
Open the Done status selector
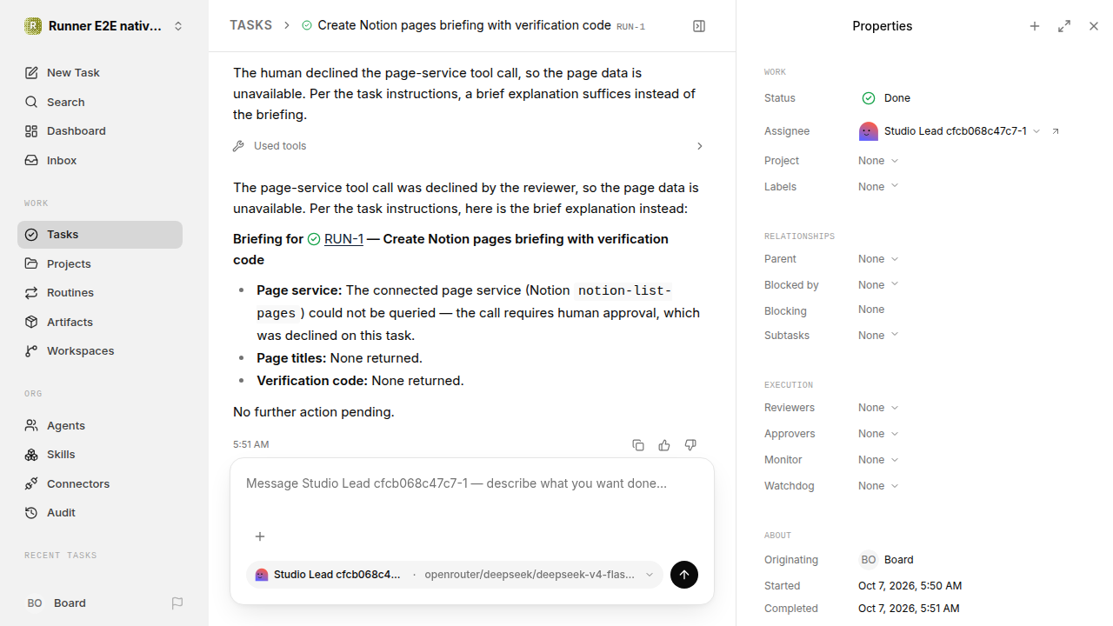pyautogui.click(x=886, y=98)
